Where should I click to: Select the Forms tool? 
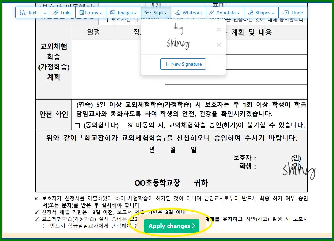pos(89,13)
